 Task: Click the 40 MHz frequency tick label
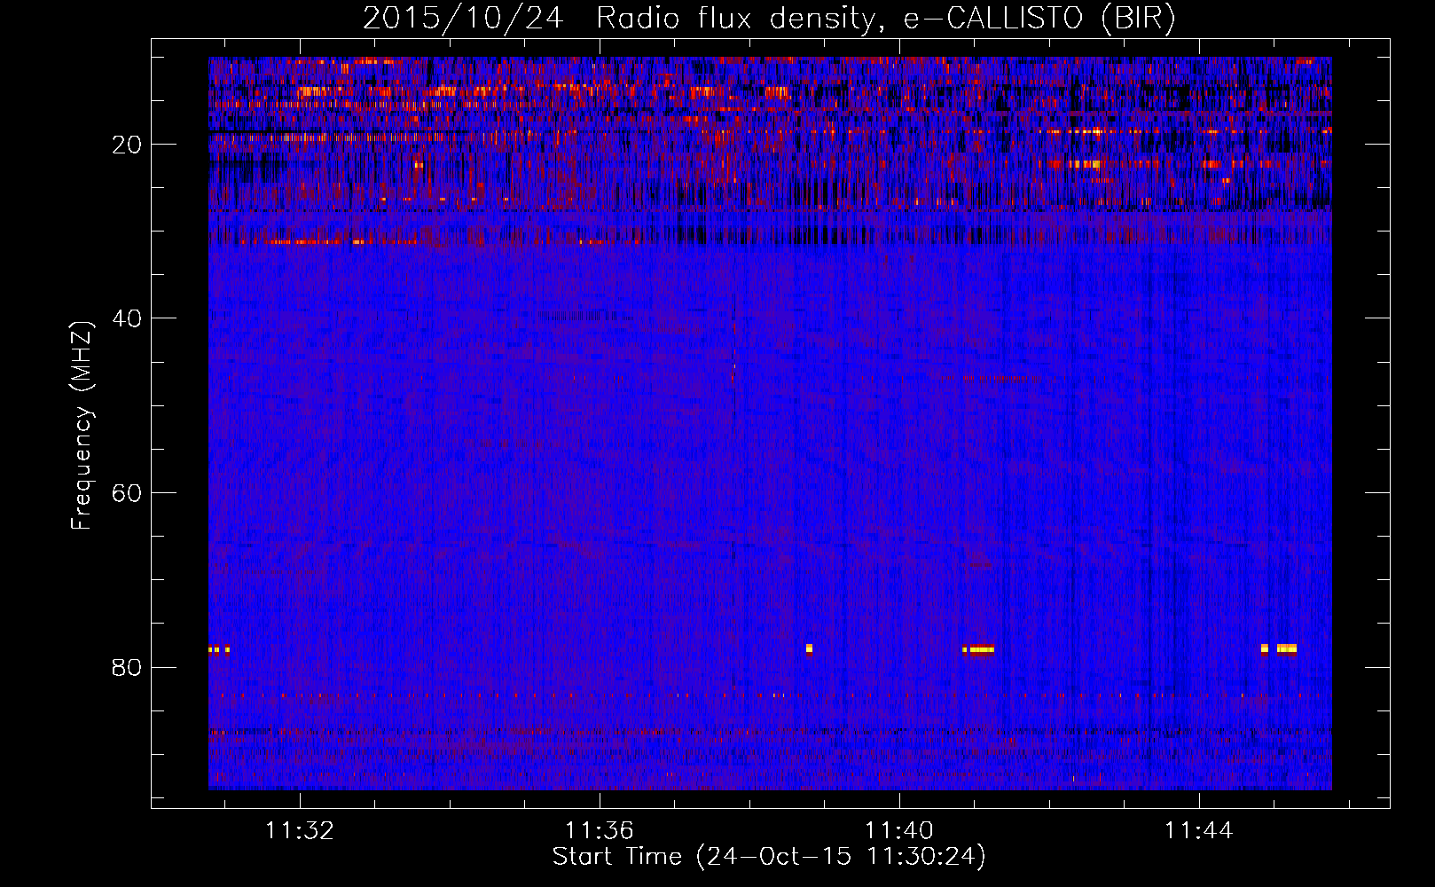(x=127, y=318)
